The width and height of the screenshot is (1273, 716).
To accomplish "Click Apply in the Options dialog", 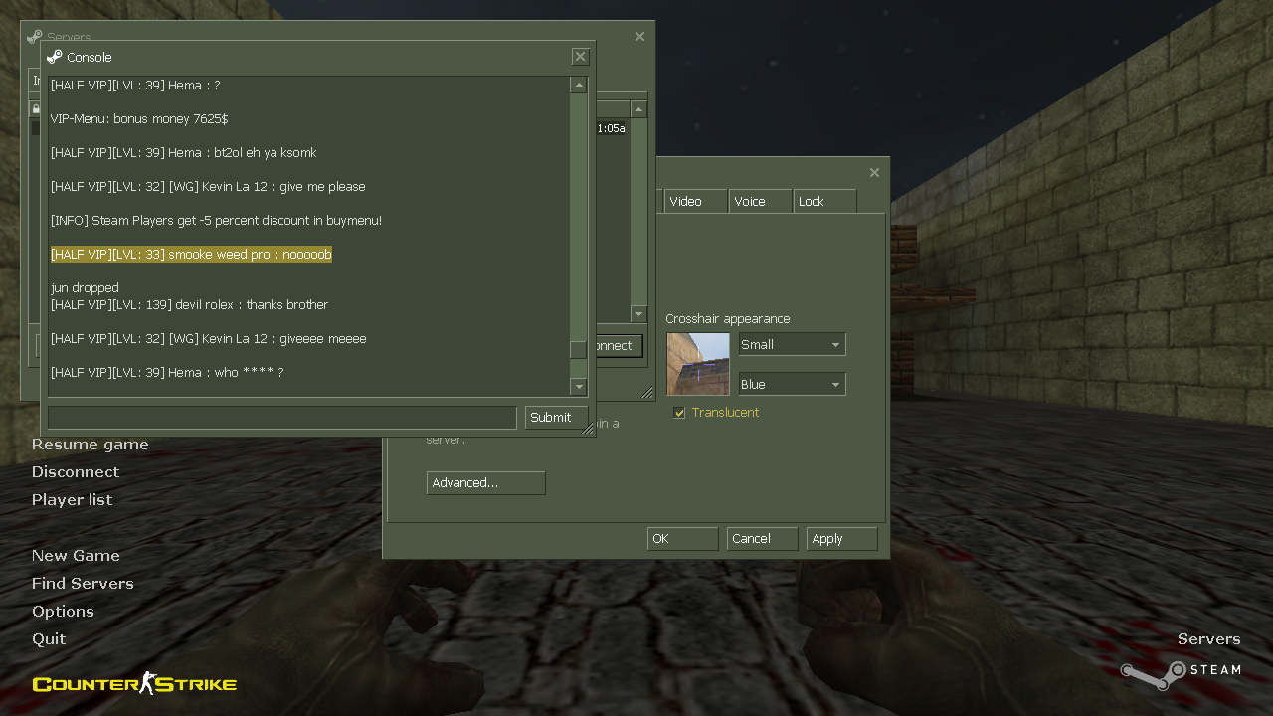I will click(x=841, y=539).
